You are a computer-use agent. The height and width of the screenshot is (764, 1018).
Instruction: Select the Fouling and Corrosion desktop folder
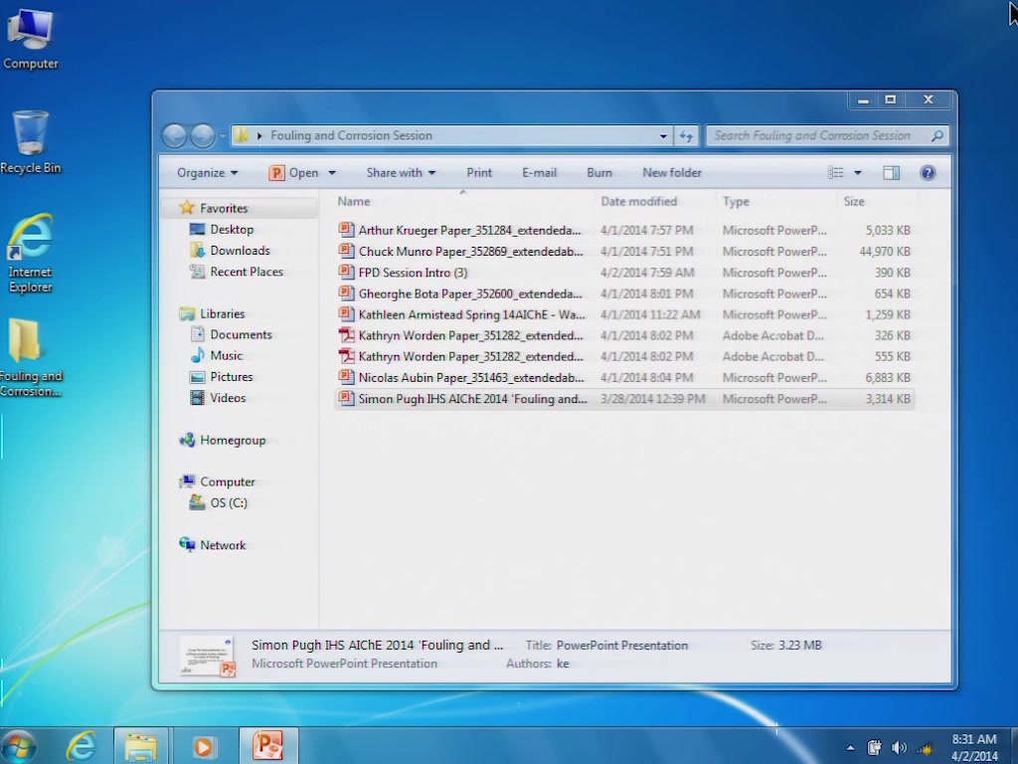tap(30, 357)
